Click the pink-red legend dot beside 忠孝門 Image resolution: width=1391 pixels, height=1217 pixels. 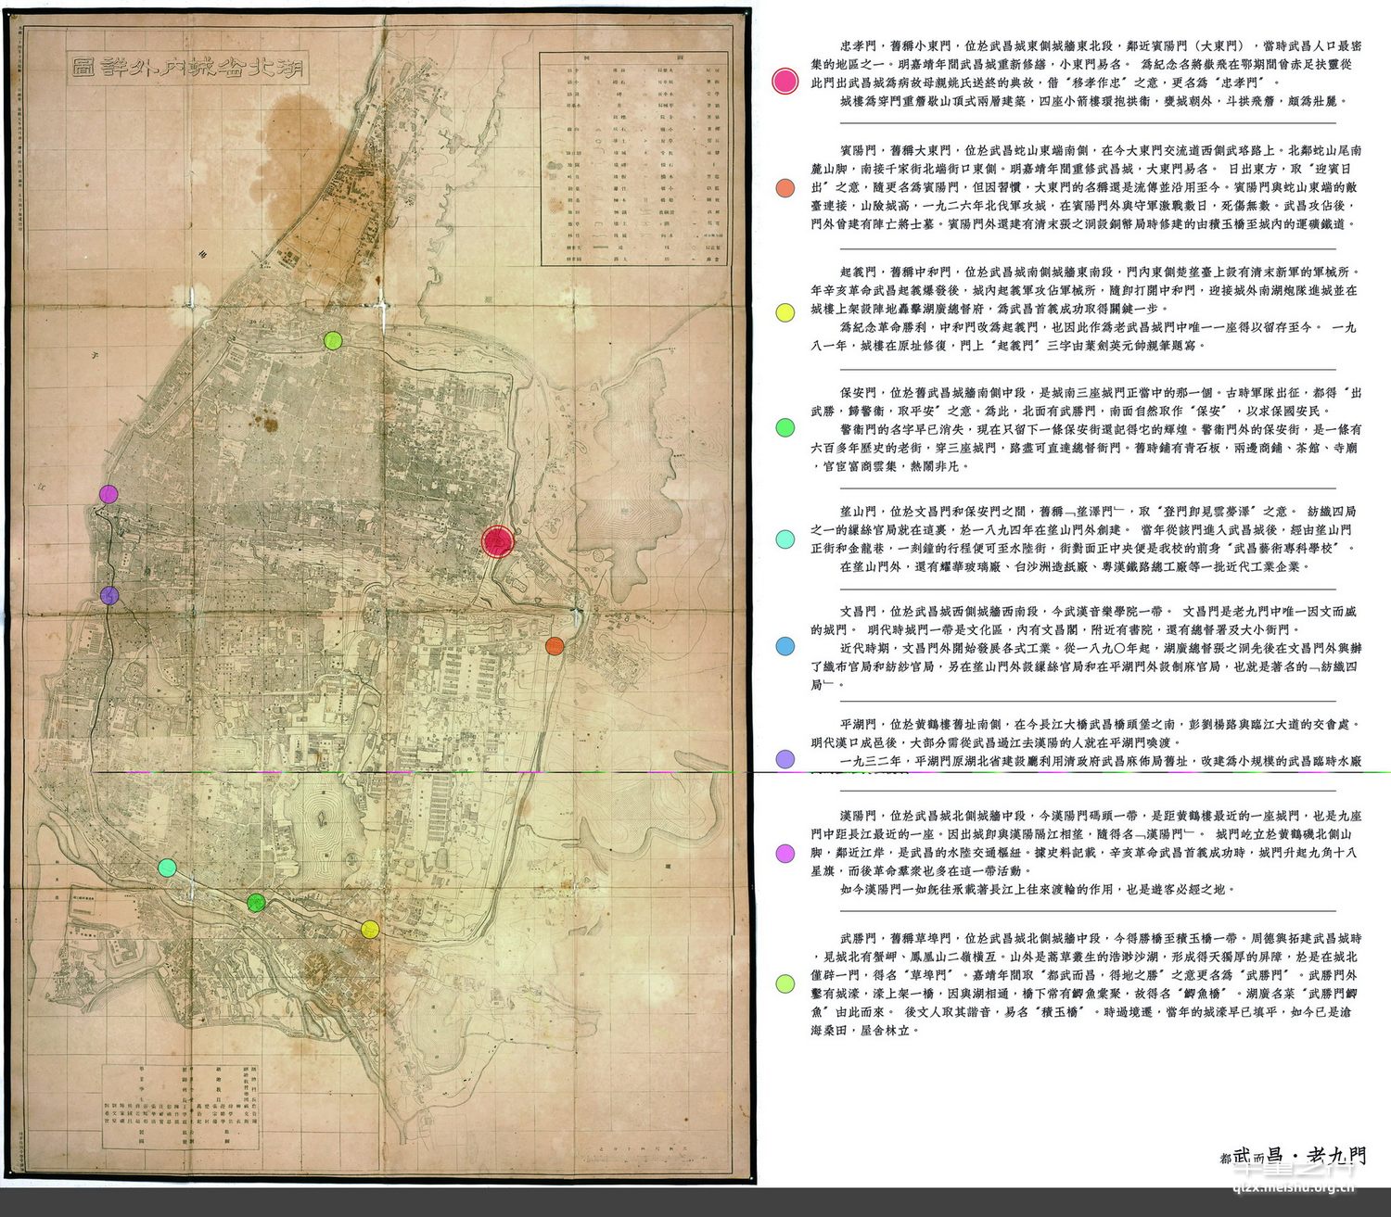coord(785,81)
